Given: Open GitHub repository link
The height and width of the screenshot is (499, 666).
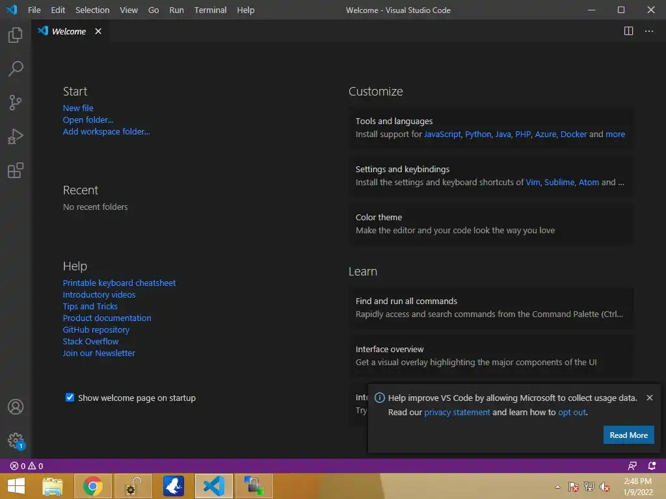Looking at the screenshot, I should click(96, 329).
